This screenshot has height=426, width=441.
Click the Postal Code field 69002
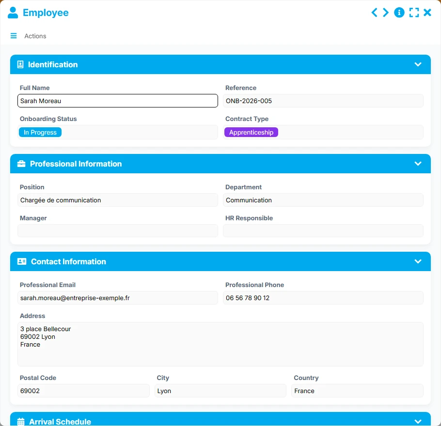click(83, 391)
